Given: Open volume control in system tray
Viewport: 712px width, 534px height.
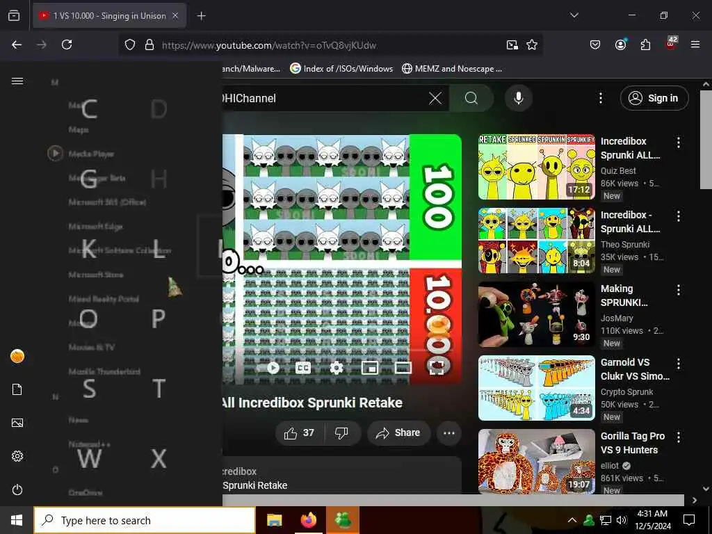Looking at the screenshot, I should point(622,520).
